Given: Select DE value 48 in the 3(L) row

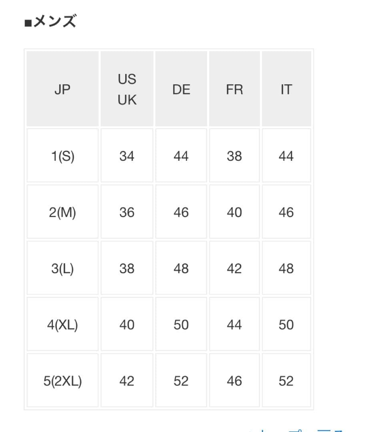Looking at the screenshot, I should 181,268.
